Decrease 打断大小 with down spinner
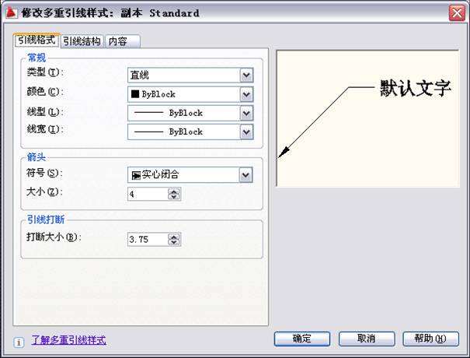Screen dimensions: 470x358 174,242
